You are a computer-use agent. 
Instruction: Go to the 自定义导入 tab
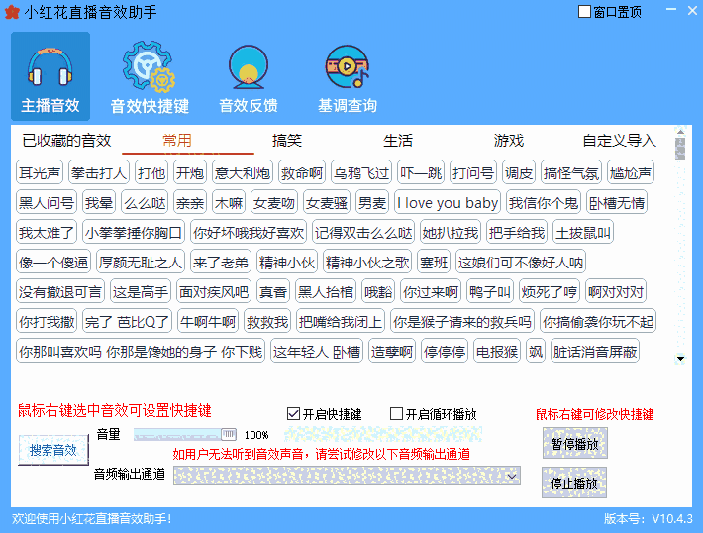(x=619, y=141)
